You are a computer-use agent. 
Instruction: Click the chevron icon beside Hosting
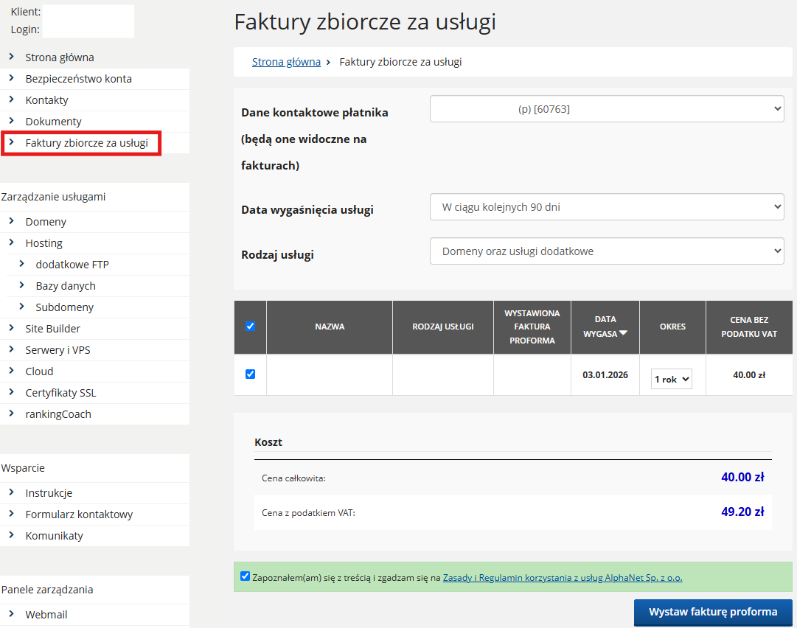coord(11,243)
